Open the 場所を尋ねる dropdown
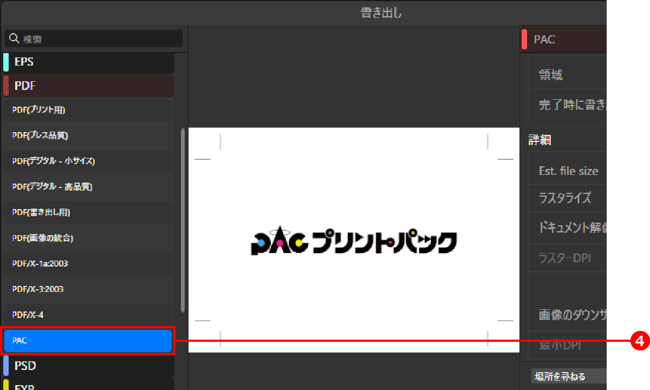The height and width of the screenshot is (390, 650). (x=569, y=376)
